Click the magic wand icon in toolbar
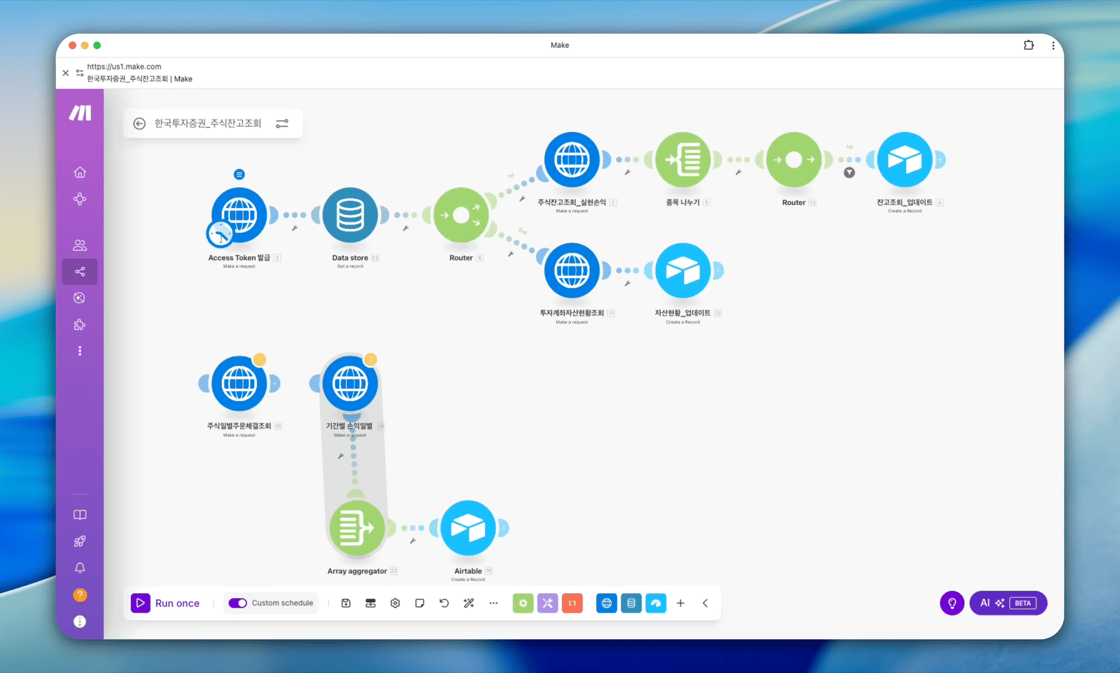1120x673 pixels. 469,603
